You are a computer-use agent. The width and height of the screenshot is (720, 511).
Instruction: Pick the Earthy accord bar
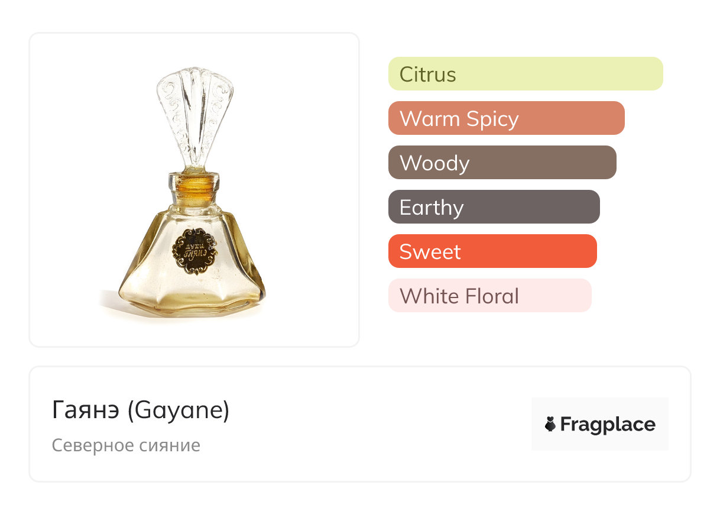point(494,207)
